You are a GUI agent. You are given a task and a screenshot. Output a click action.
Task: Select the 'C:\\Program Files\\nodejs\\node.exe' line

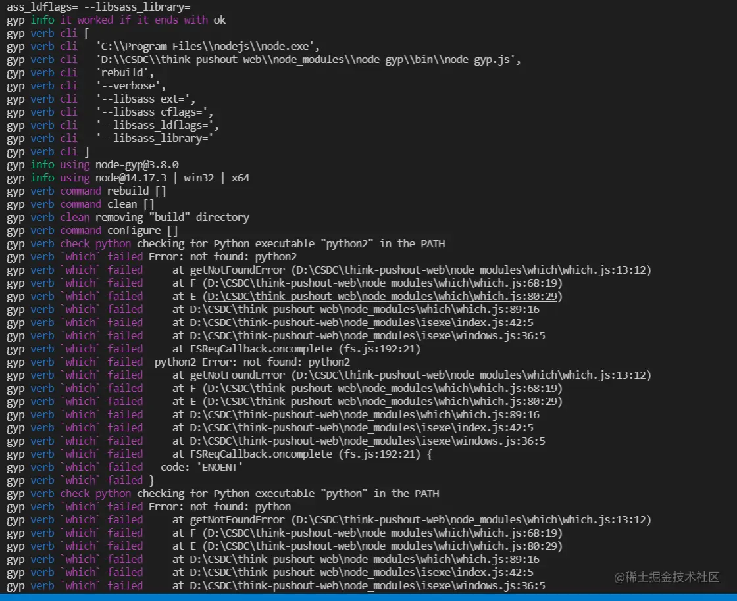pos(163,47)
